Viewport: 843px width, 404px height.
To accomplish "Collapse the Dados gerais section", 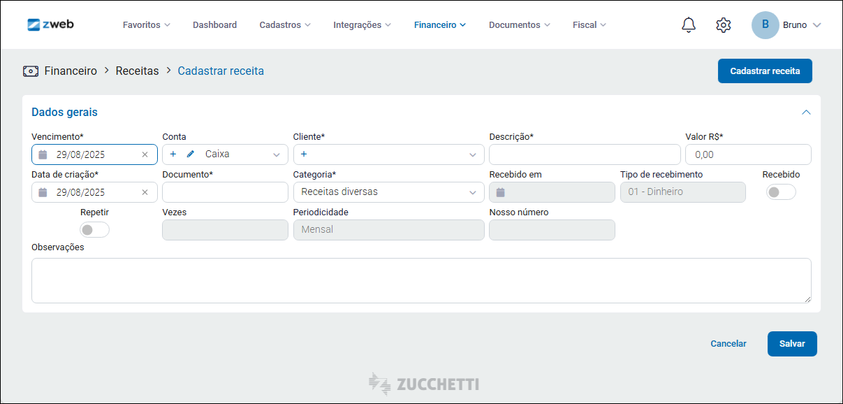I will tap(806, 113).
